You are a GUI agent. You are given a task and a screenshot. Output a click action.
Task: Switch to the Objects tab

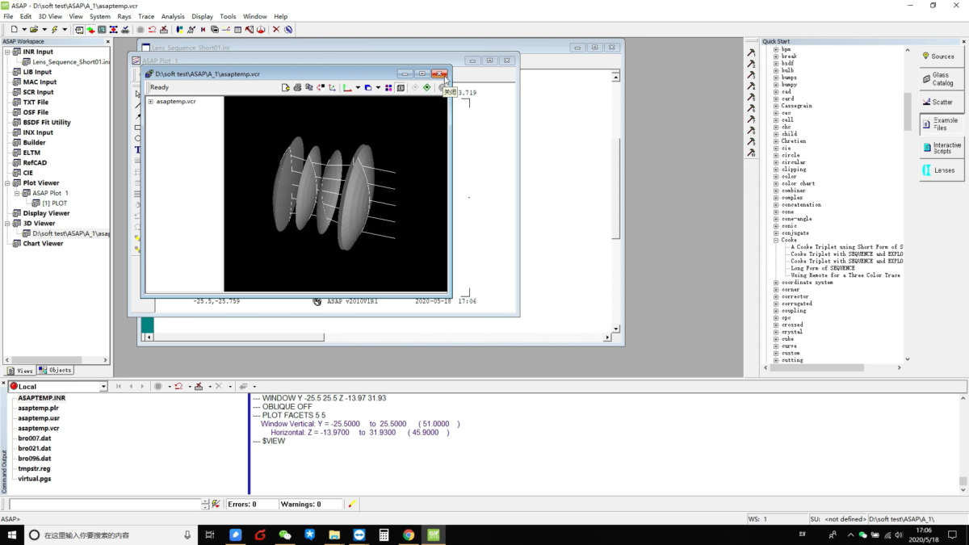click(x=56, y=371)
